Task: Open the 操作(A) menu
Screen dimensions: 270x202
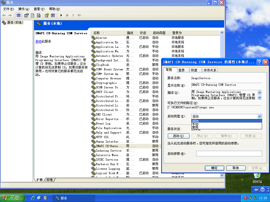Action: [24, 9]
